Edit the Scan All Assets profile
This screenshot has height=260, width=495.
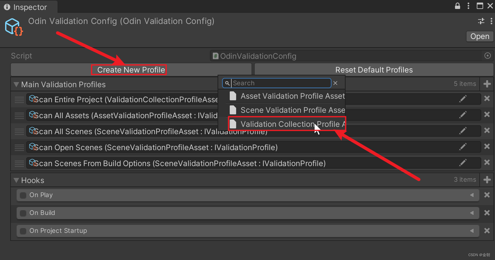pyautogui.click(x=463, y=115)
